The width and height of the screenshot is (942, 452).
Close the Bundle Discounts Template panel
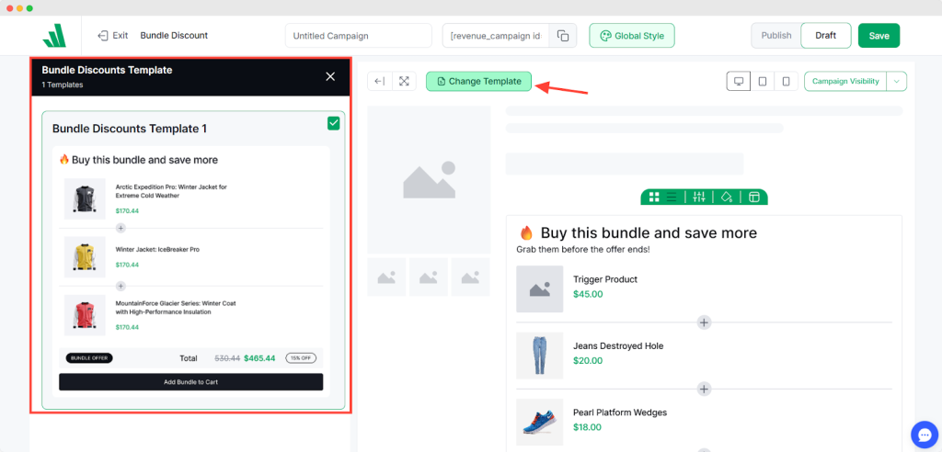[x=330, y=76]
